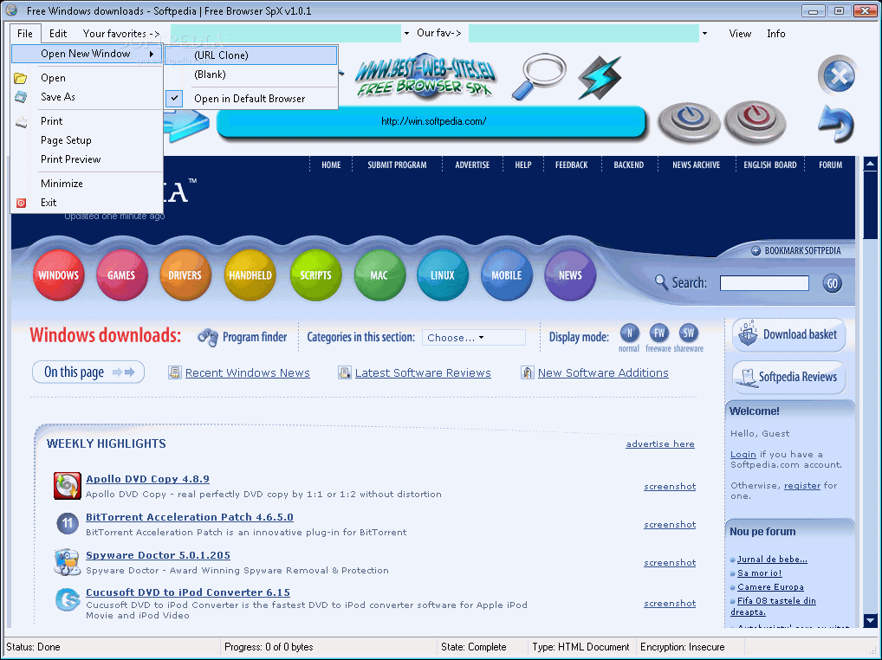The image size is (882, 660).
Task: Click the yellow HANDHELD bubble
Action: click(250, 275)
